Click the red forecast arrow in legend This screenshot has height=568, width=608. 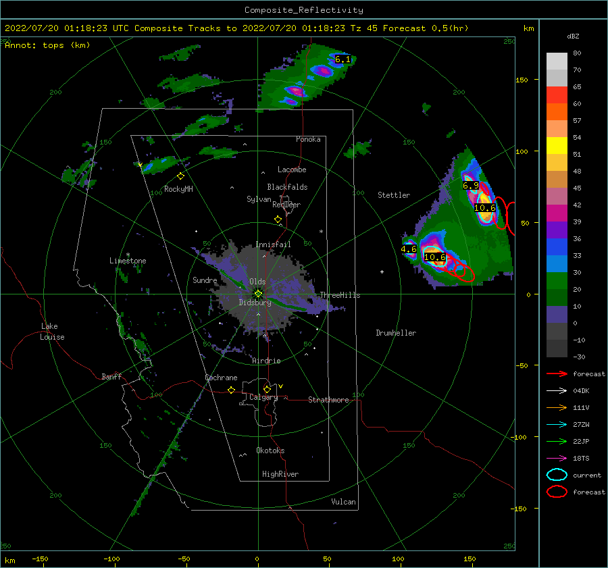[557, 373]
